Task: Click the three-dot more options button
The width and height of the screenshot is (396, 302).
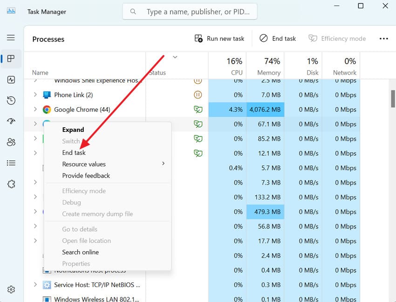Action: [383, 39]
